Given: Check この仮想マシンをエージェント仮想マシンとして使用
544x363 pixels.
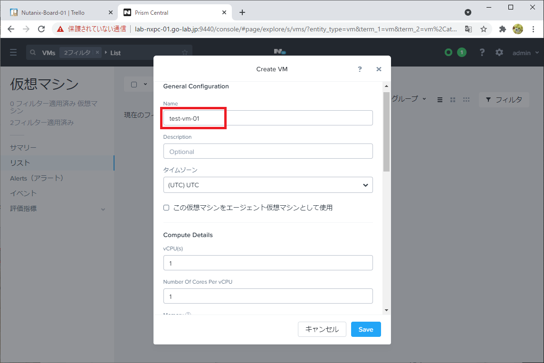Looking at the screenshot, I should tap(166, 207).
